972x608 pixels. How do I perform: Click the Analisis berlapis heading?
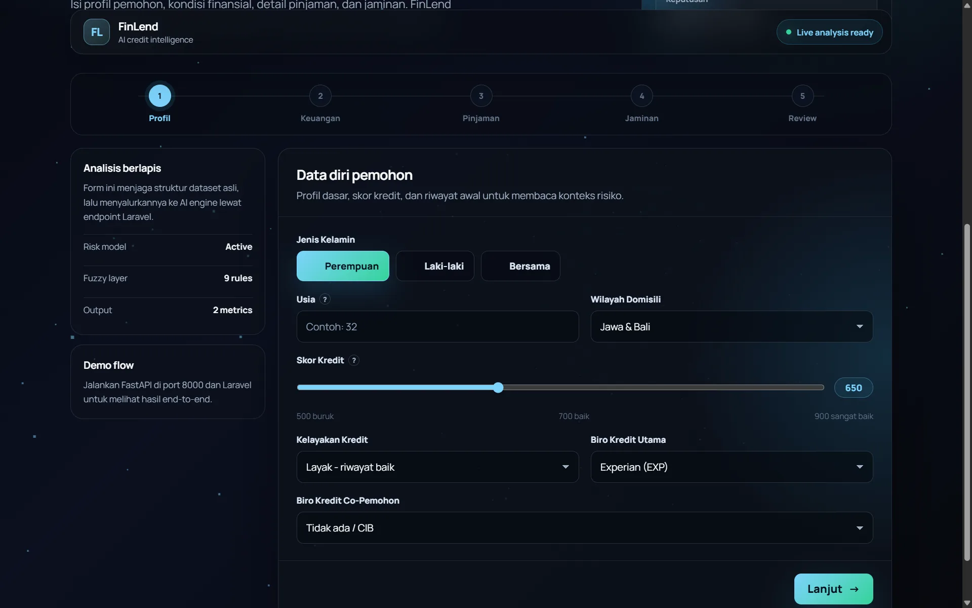[122, 168]
